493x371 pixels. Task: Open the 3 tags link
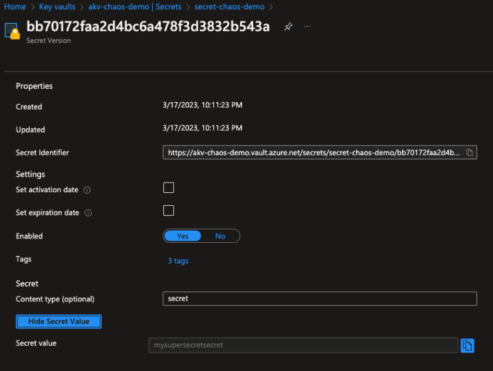tap(177, 261)
